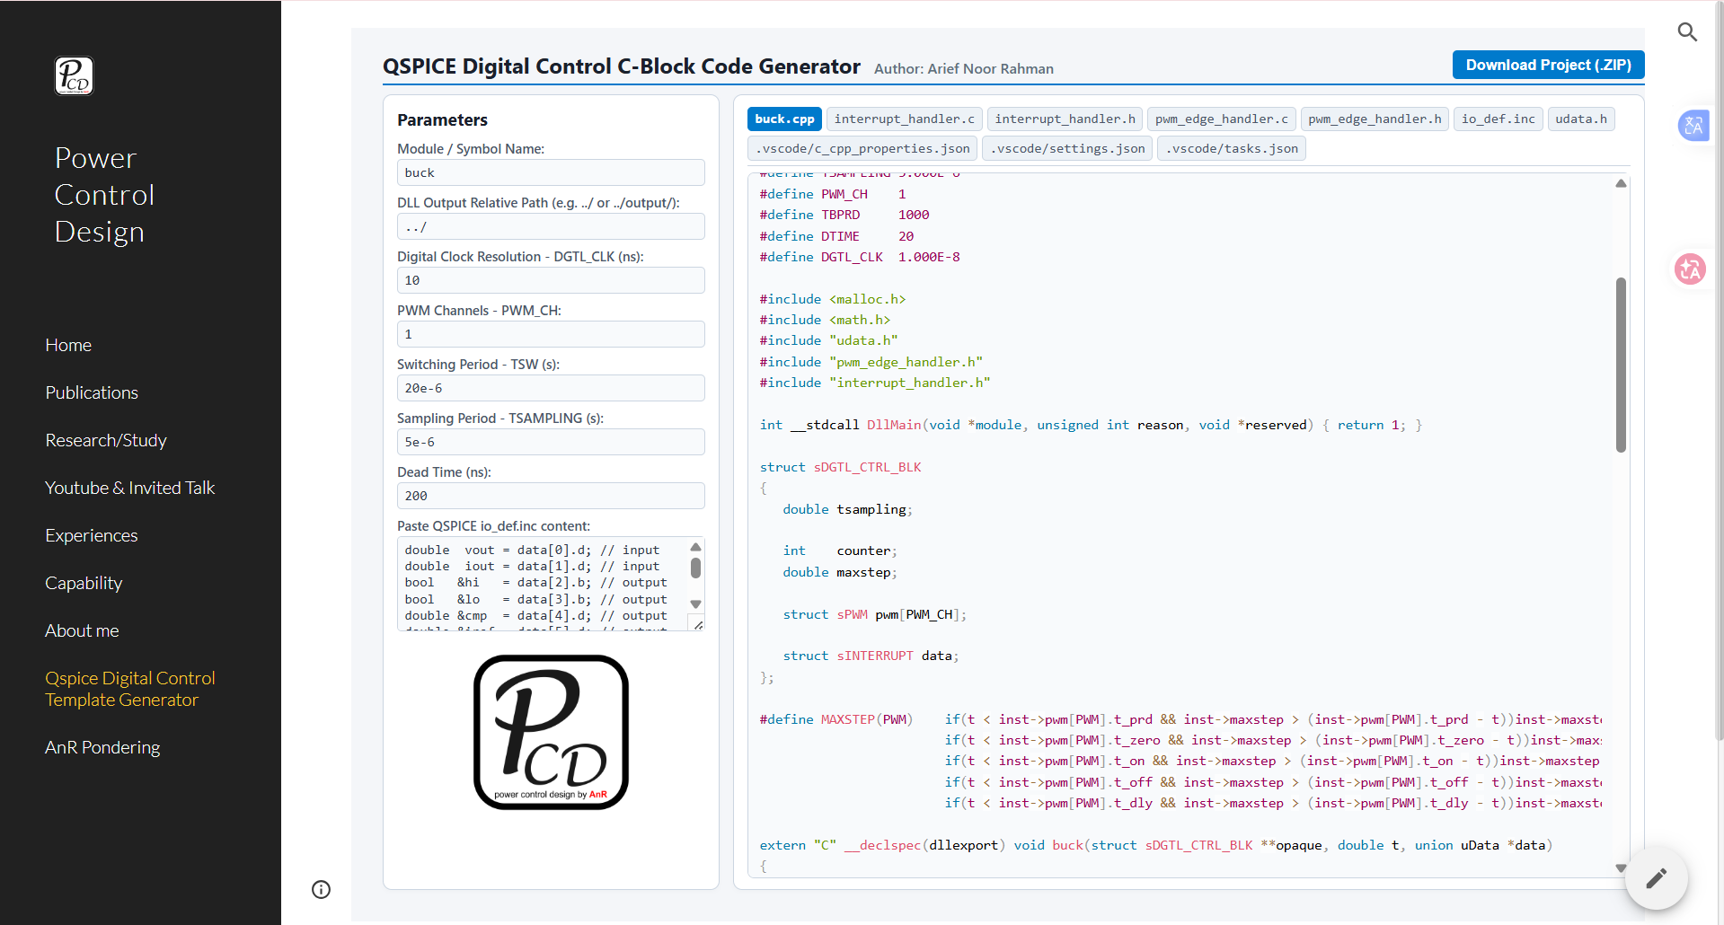Viewport: 1724px width, 925px height.
Task: Download the project ZIP file
Action: pos(1548,65)
